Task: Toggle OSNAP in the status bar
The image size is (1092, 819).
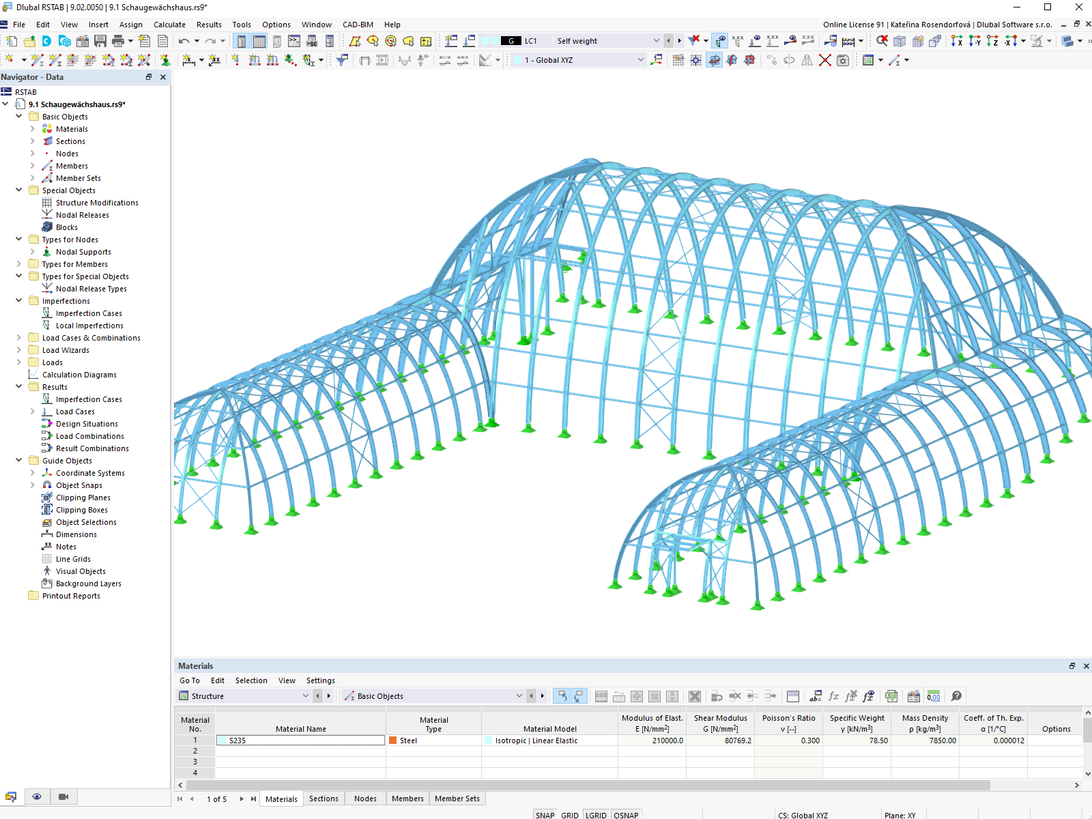Action: tap(626, 814)
